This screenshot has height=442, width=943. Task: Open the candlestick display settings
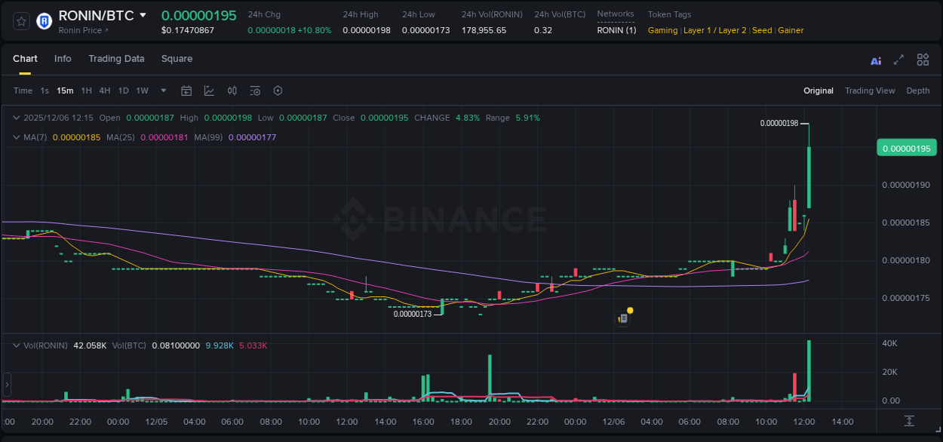point(232,91)
